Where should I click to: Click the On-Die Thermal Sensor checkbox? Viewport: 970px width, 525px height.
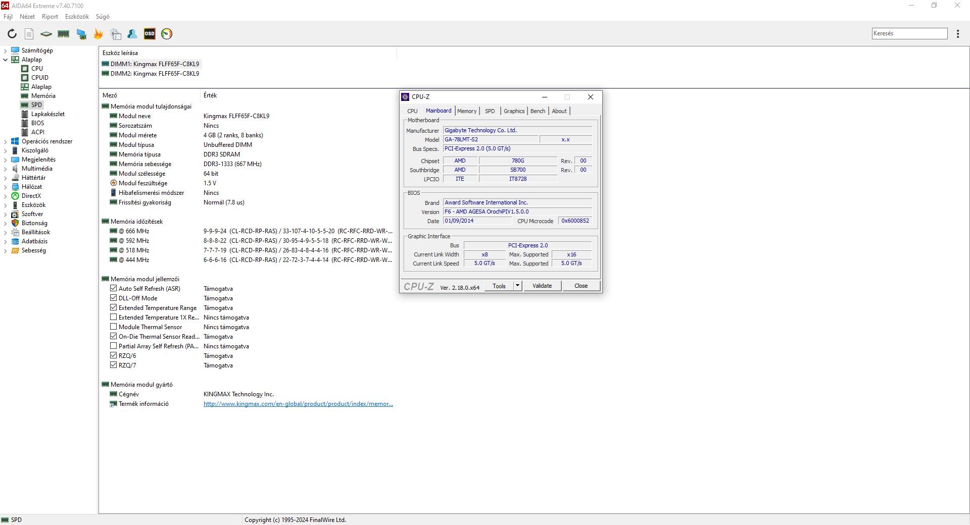click(113, 336)
